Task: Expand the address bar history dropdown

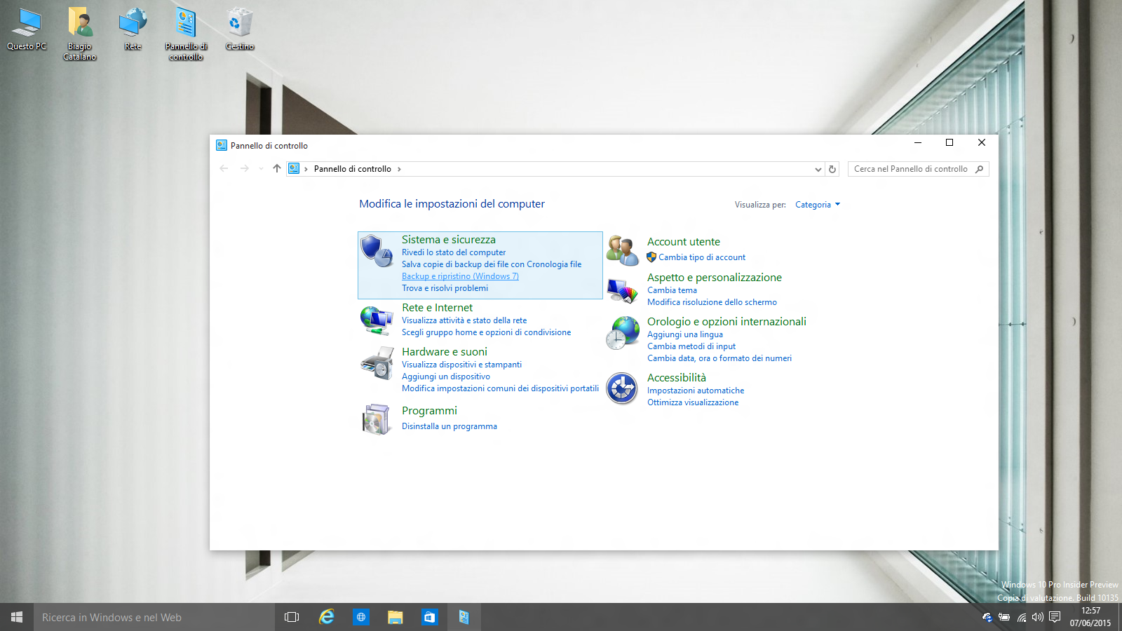Action: (818, 169)
